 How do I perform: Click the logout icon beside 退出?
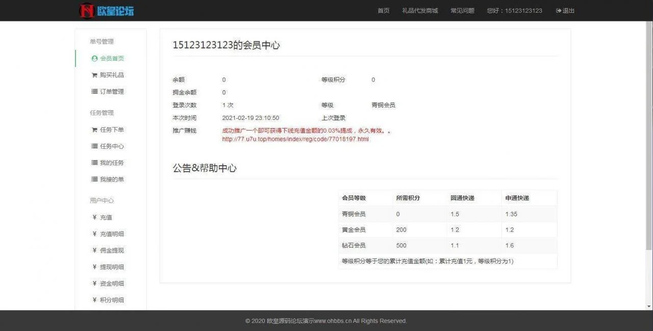click(559, 11)
